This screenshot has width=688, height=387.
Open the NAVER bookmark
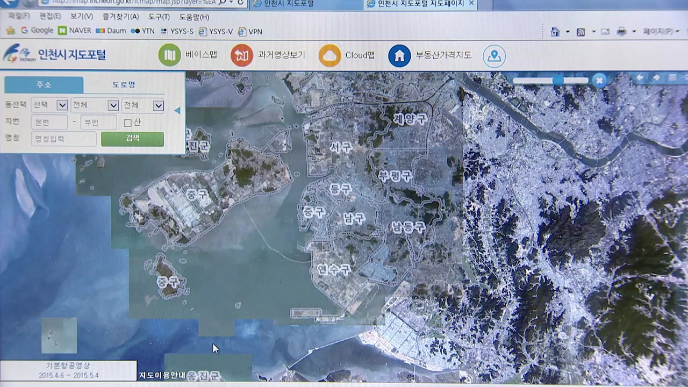click(x=74, y=31)
